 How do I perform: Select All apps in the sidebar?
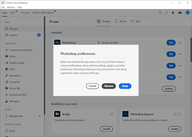[23, 29]
